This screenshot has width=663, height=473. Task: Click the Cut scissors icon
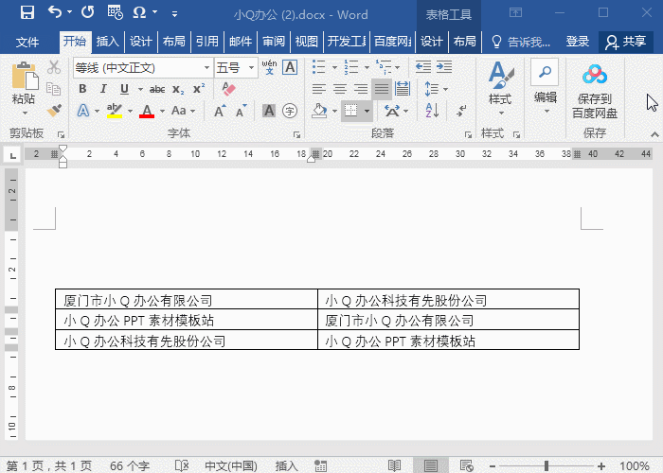coord(54,67)
